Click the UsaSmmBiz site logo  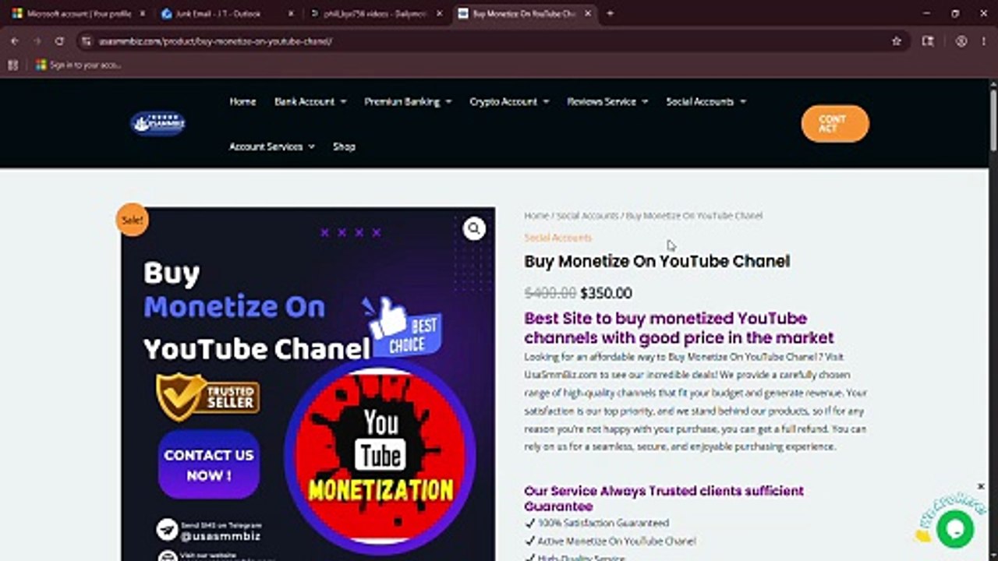(x=157, y=123)
